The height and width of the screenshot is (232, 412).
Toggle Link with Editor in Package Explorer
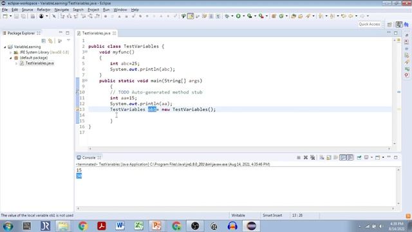pos(50,41)
